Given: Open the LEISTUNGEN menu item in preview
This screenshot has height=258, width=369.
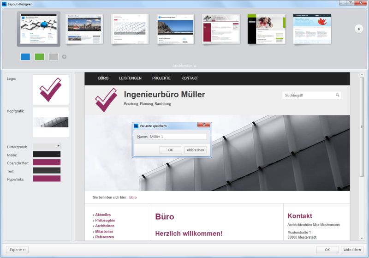Looking at the screenshot, I should pyautogui.click(x=130, y=78).
